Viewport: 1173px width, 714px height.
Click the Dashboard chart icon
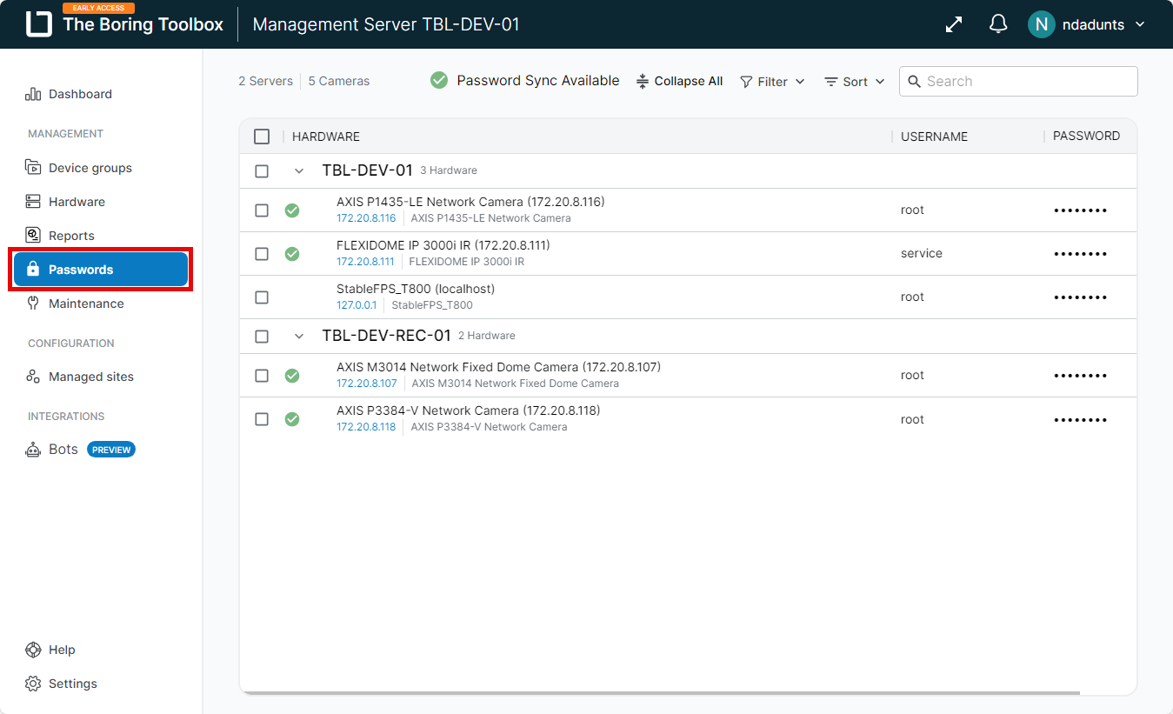pyautogui.click(x=33, y=94)
